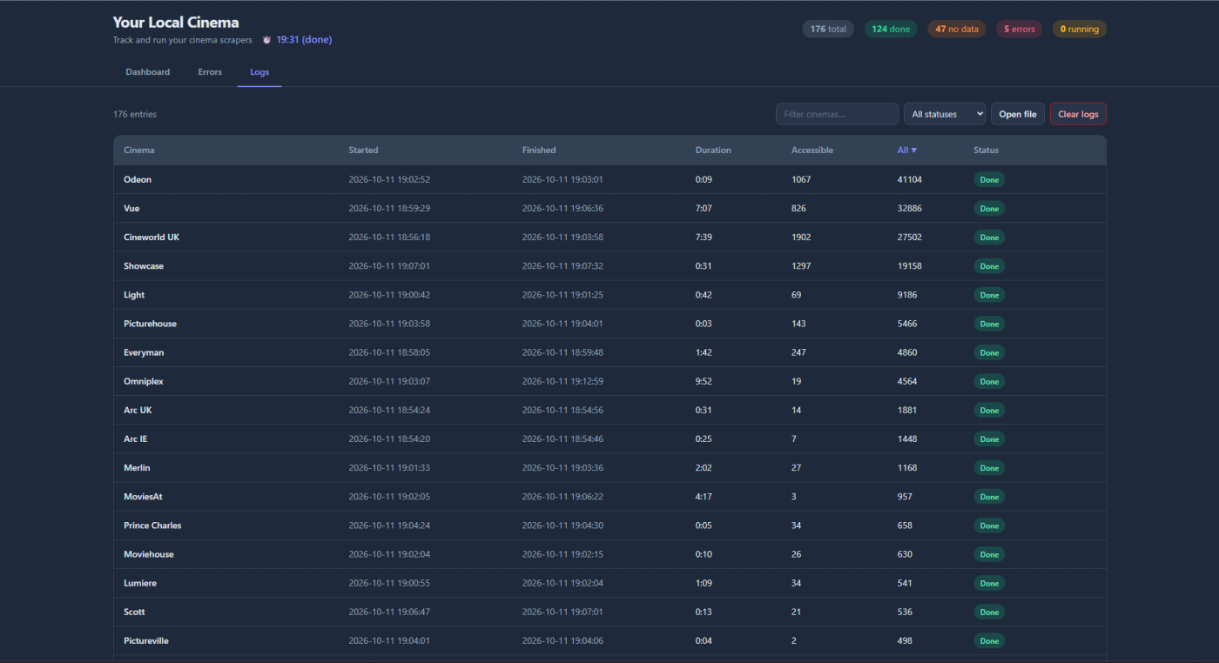Viewport: 1219px width, 663px height.
Task: Click the 41104 value in Odeon row
Action: [x=909, y=179]
